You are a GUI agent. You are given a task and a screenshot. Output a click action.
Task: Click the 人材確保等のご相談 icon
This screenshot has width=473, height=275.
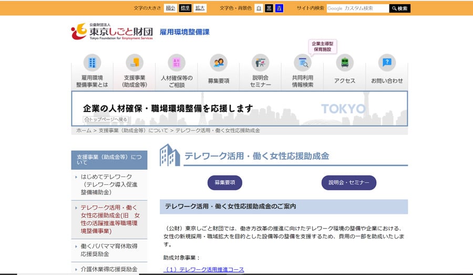pyautogui.click(x=177, y=63)
